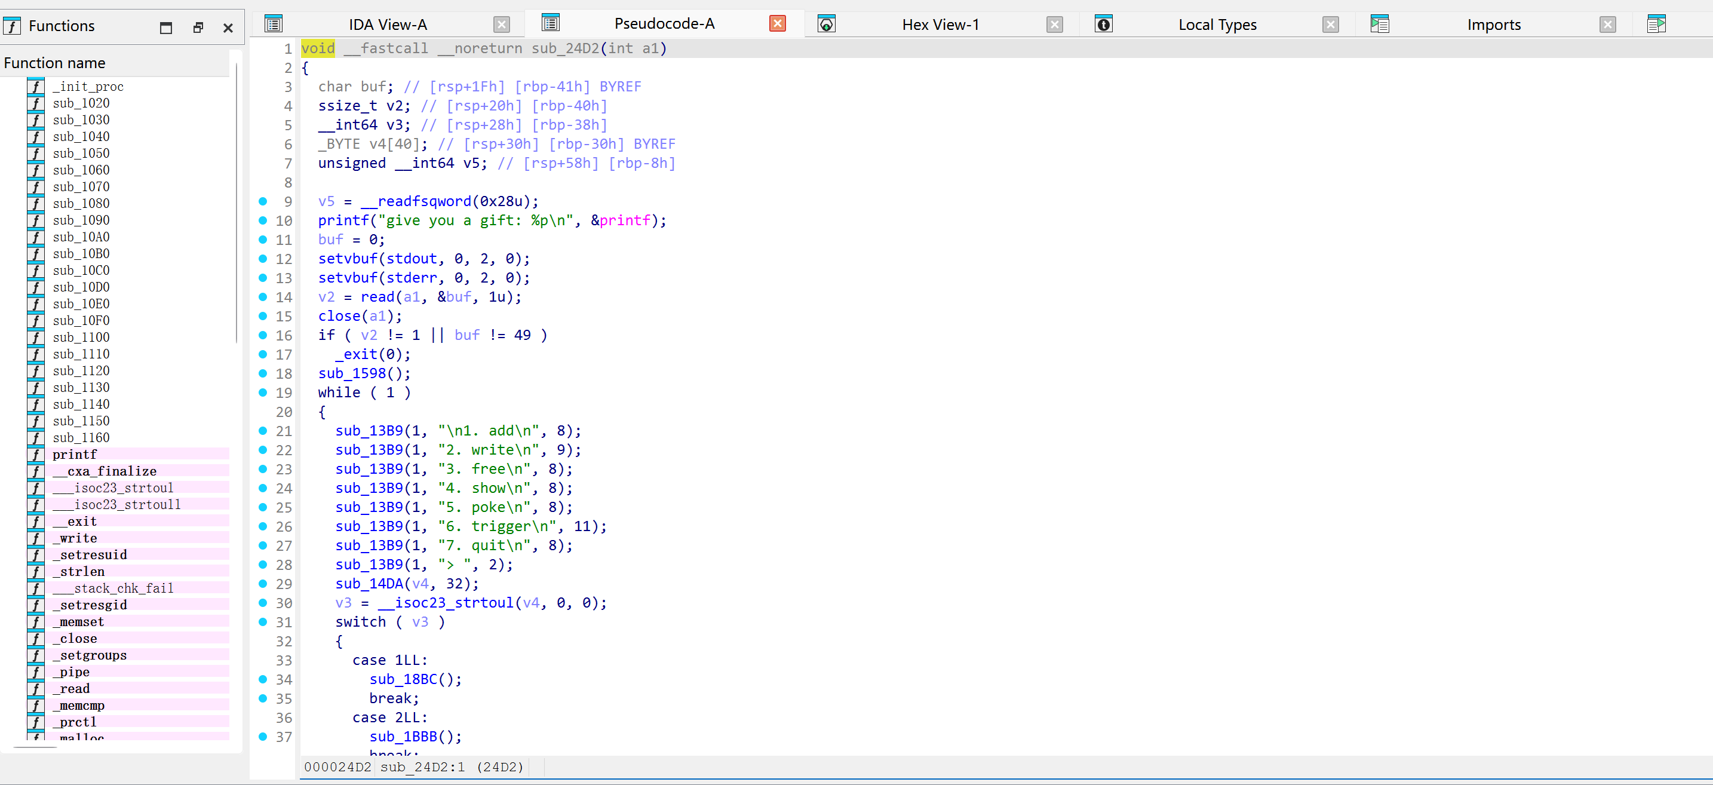
Task: Switch to the Hex View-1 tab
Action: coord(940,24)
